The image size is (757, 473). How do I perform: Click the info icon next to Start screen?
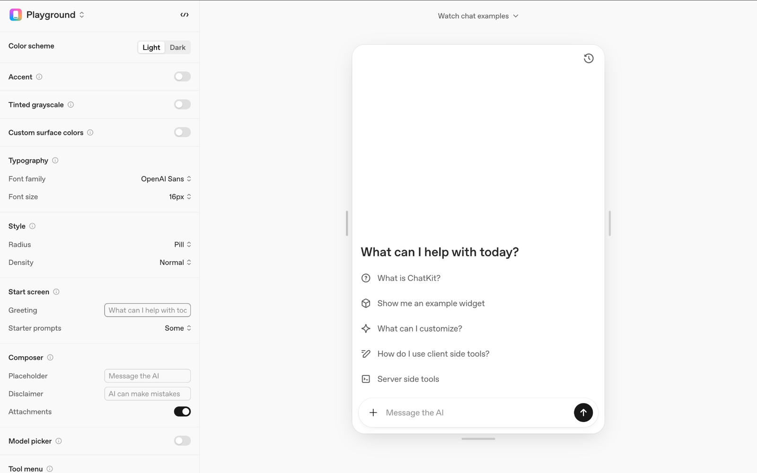(x=56, y=292)
